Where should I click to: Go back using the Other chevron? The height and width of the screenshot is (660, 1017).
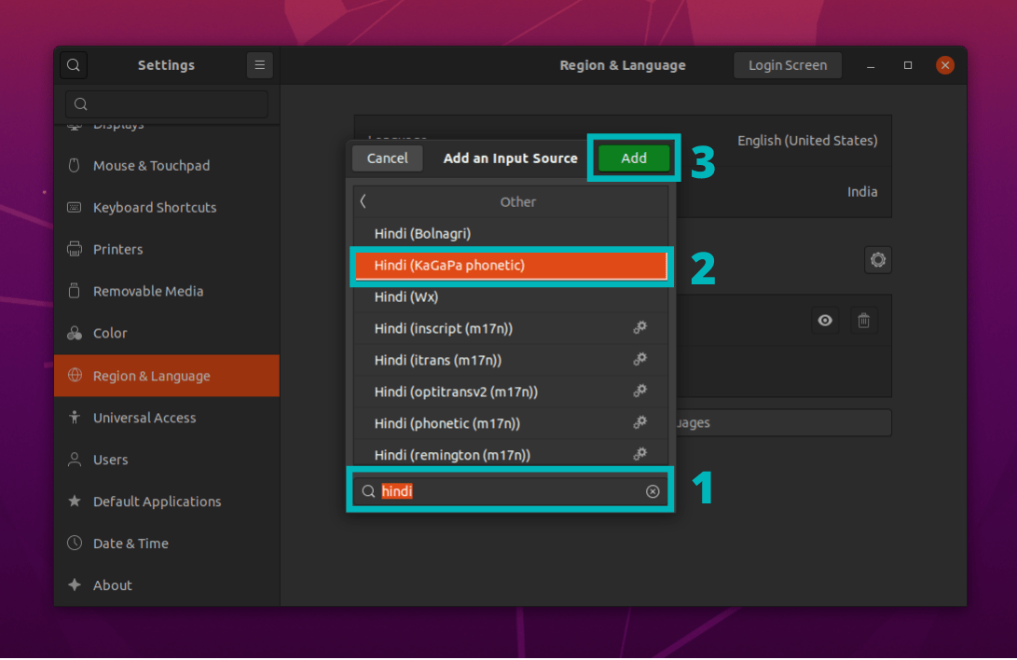(x=364, y=201)
